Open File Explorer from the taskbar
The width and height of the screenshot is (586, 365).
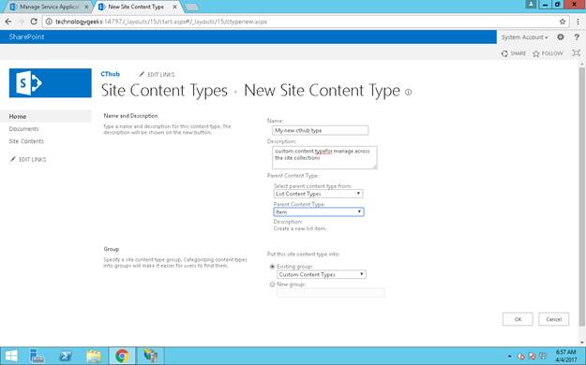tap(94, 356)
